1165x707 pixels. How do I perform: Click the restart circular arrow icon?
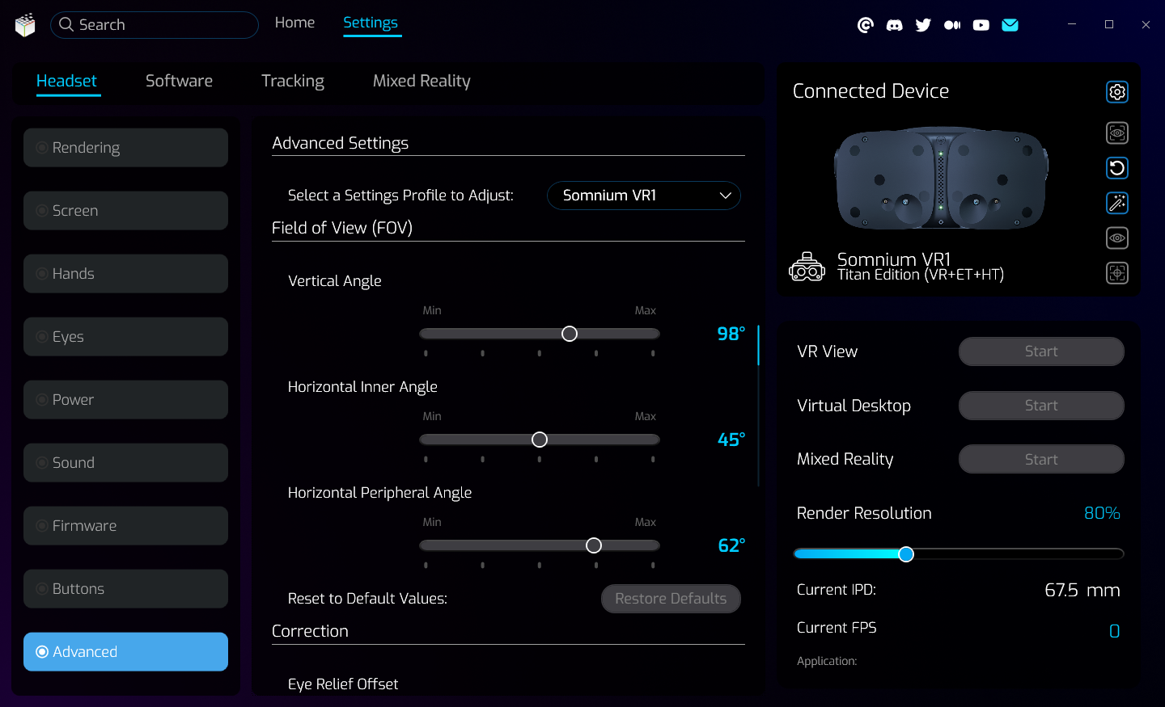(x=1117, y=168)
